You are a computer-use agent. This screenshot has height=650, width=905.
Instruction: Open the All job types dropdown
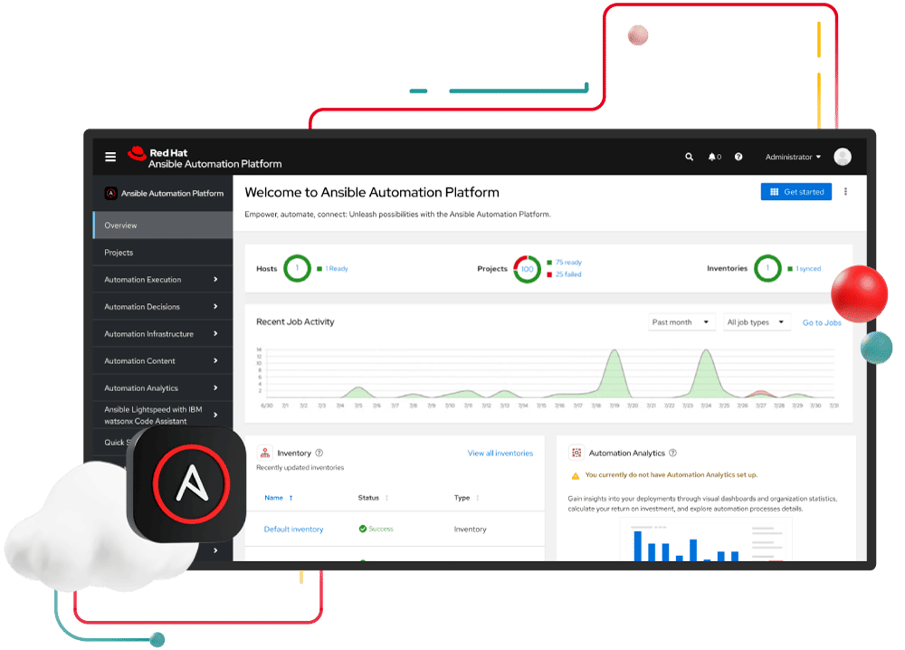[x=757, y=322]
